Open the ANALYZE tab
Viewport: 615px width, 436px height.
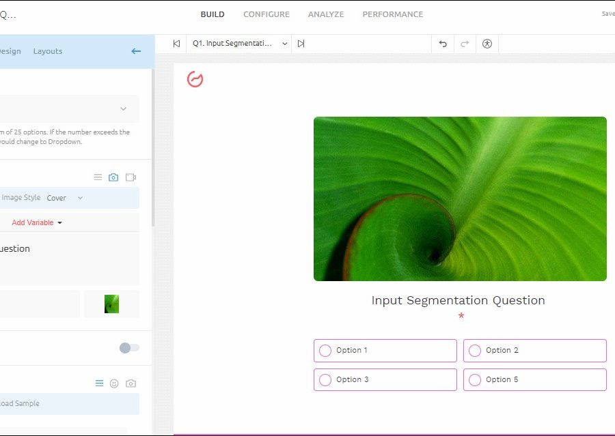326,14
